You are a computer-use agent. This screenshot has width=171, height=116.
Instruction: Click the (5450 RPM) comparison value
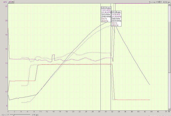[106, 17]
